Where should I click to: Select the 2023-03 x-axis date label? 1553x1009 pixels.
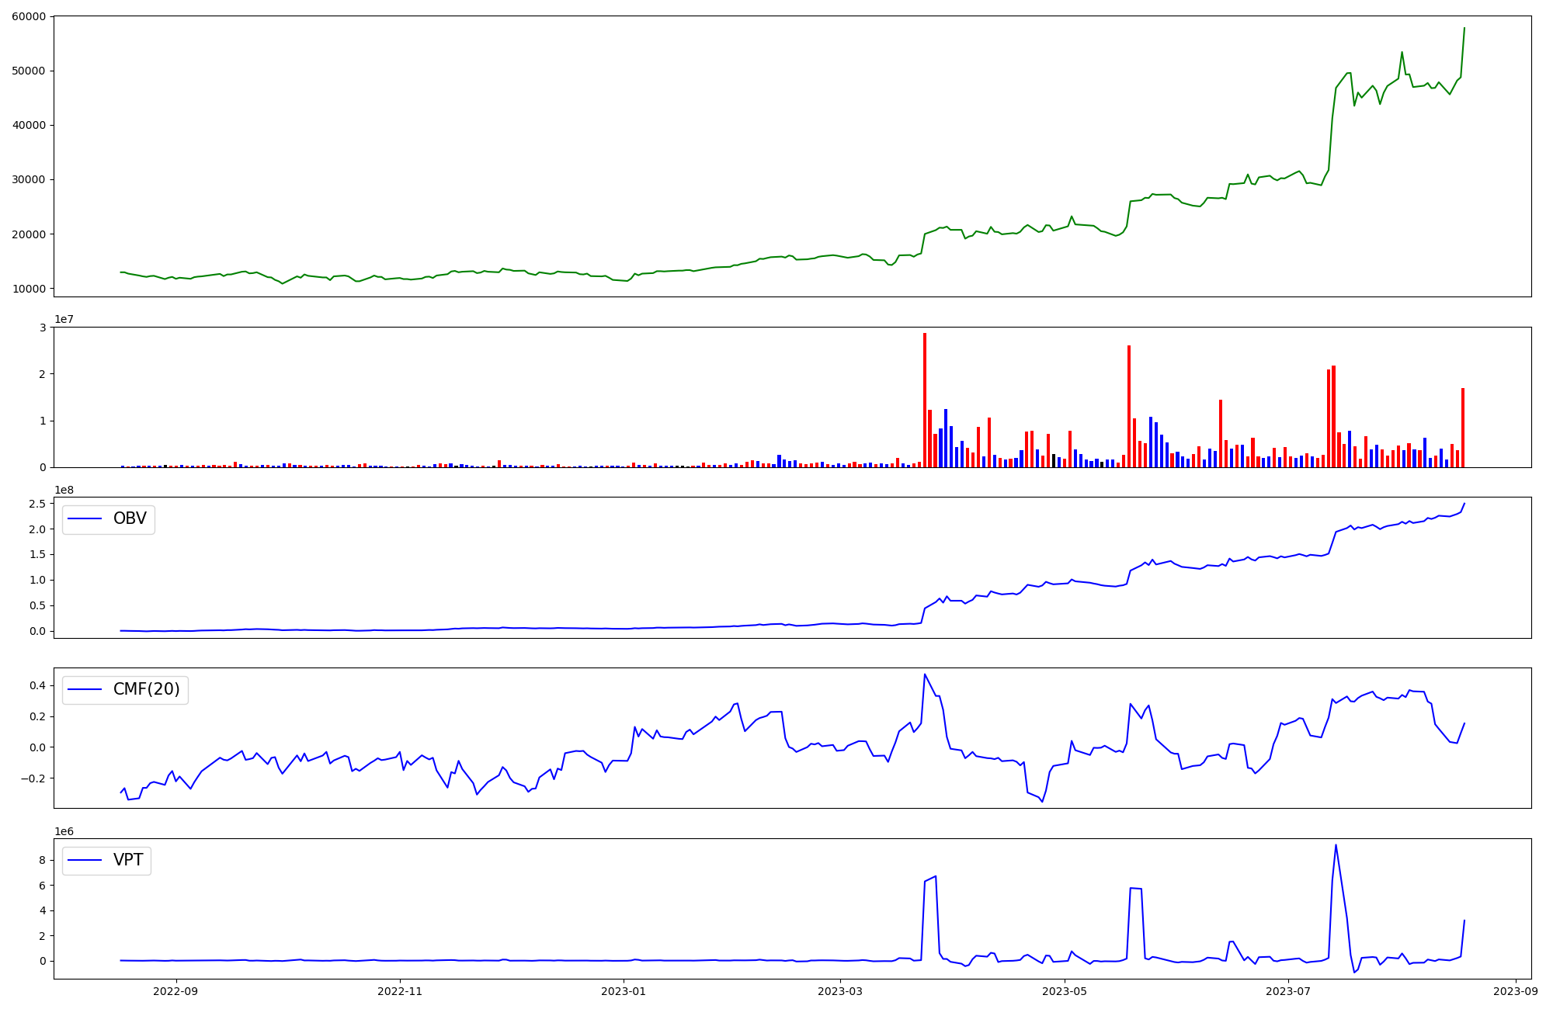[840, 991]
